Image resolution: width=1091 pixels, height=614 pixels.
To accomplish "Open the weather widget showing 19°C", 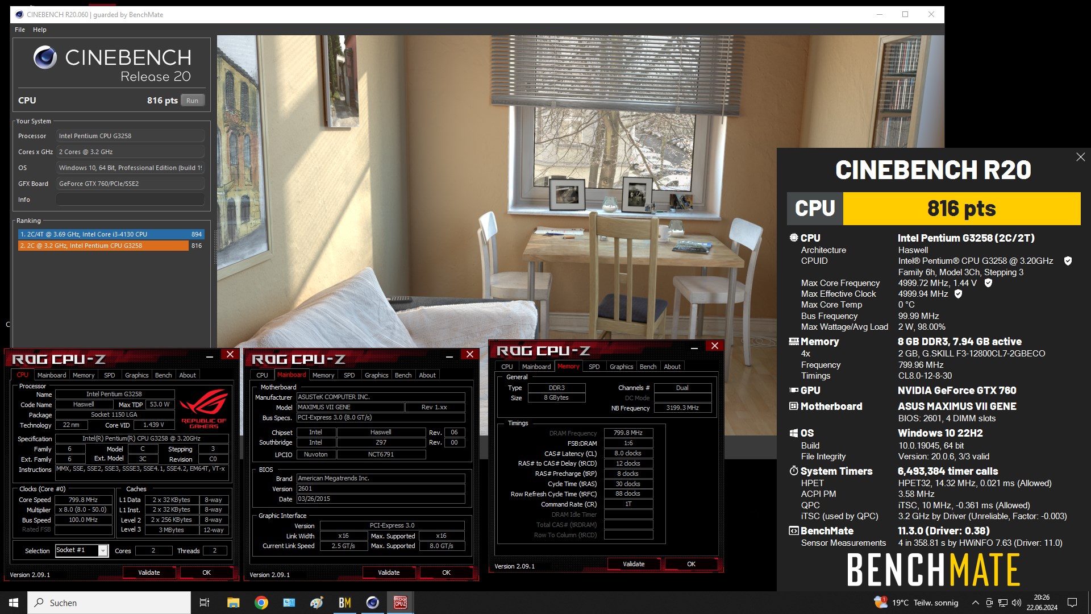I will tap(916, 603).
